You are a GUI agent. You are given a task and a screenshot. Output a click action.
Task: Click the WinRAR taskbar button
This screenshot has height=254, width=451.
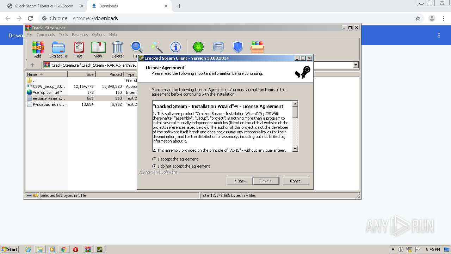coord(88,249)
